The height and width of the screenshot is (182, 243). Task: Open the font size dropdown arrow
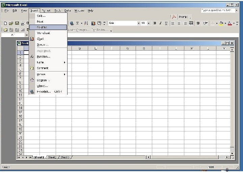point(148,23)
